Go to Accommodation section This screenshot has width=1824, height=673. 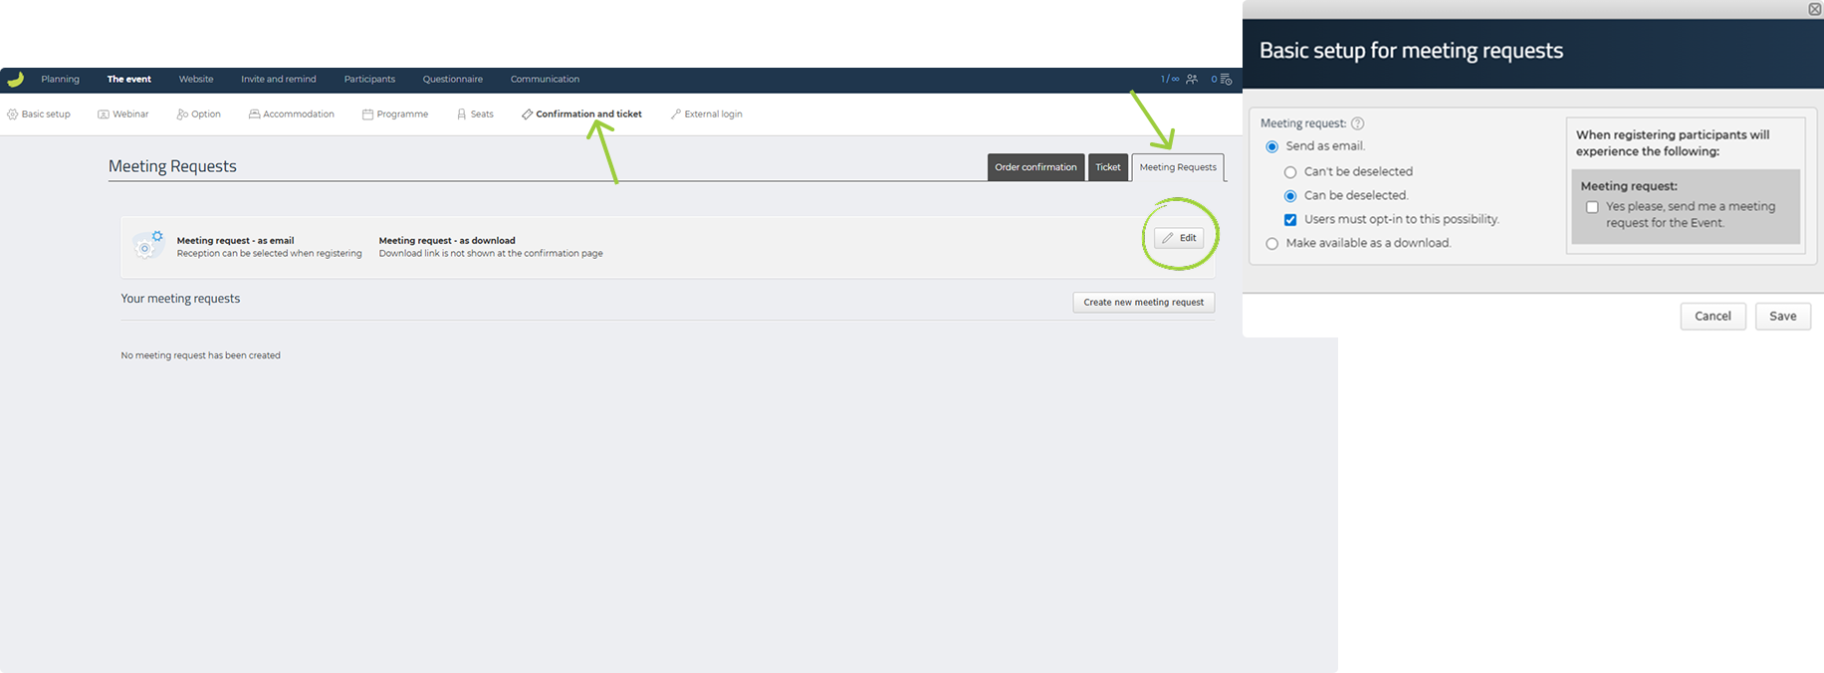point(292,114)
